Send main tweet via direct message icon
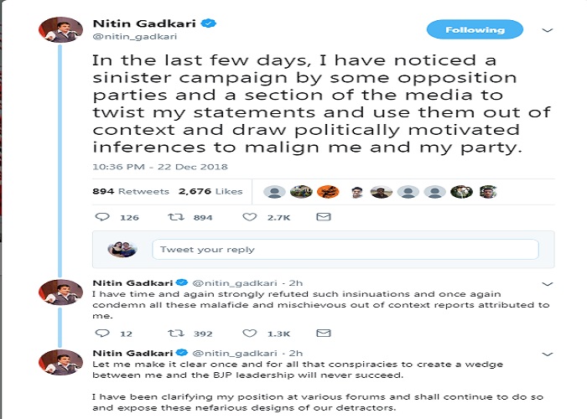The width and height of the screenshot is (587, 419). pyautogui.click(x=323, y=218)
